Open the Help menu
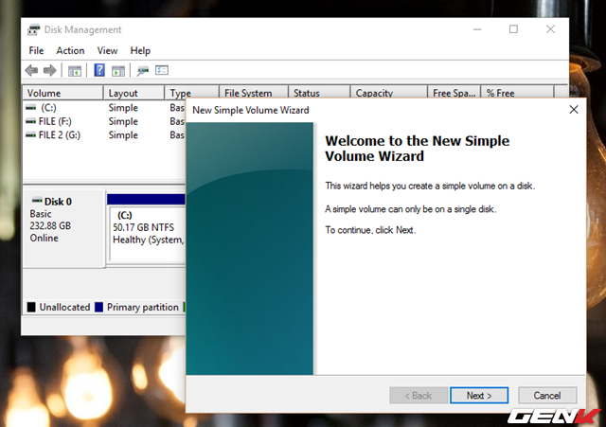Viewport: 606px width, 427px height. pos(140,50)
